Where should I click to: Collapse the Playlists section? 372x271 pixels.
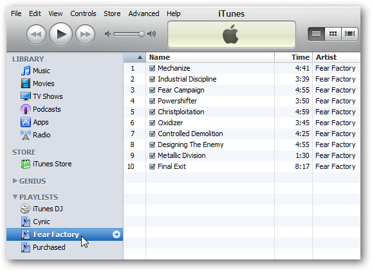tap(15, 197)
